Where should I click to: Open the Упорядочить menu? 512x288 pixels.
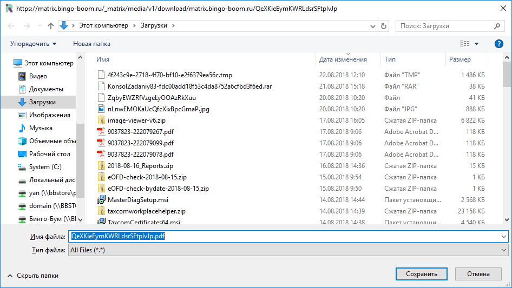33,44
